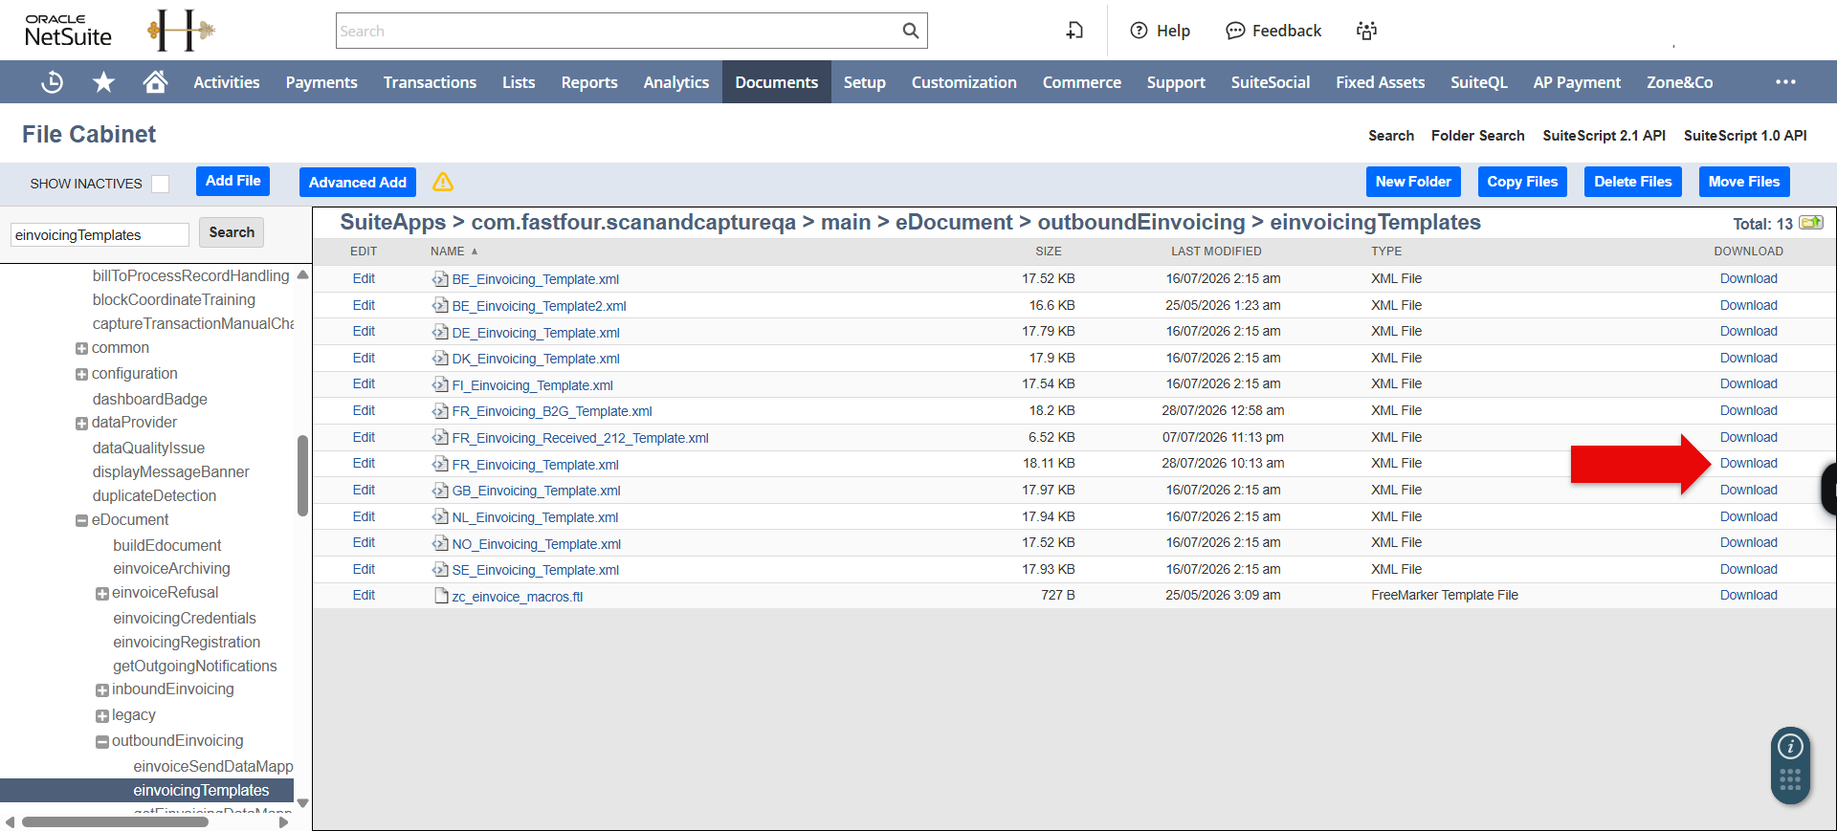Click the more menus ellipsis icon
The width and height of the screenshot is (1837, 831).
tap(1785, 82)
